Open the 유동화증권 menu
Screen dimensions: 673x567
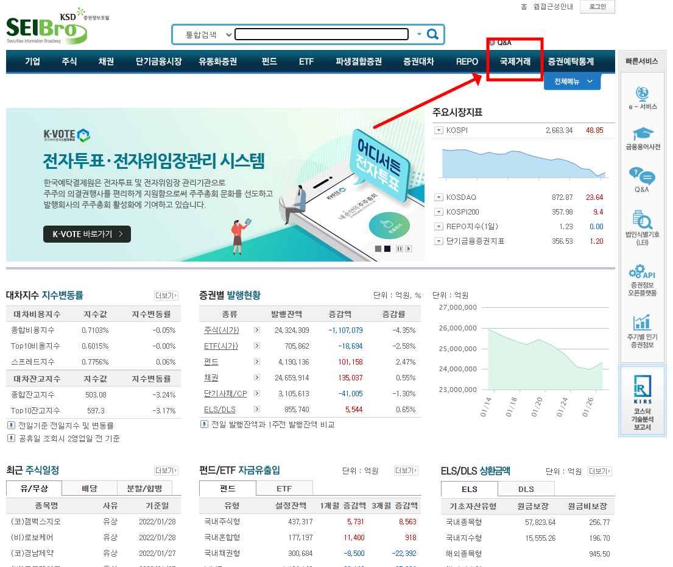[217, 62]
